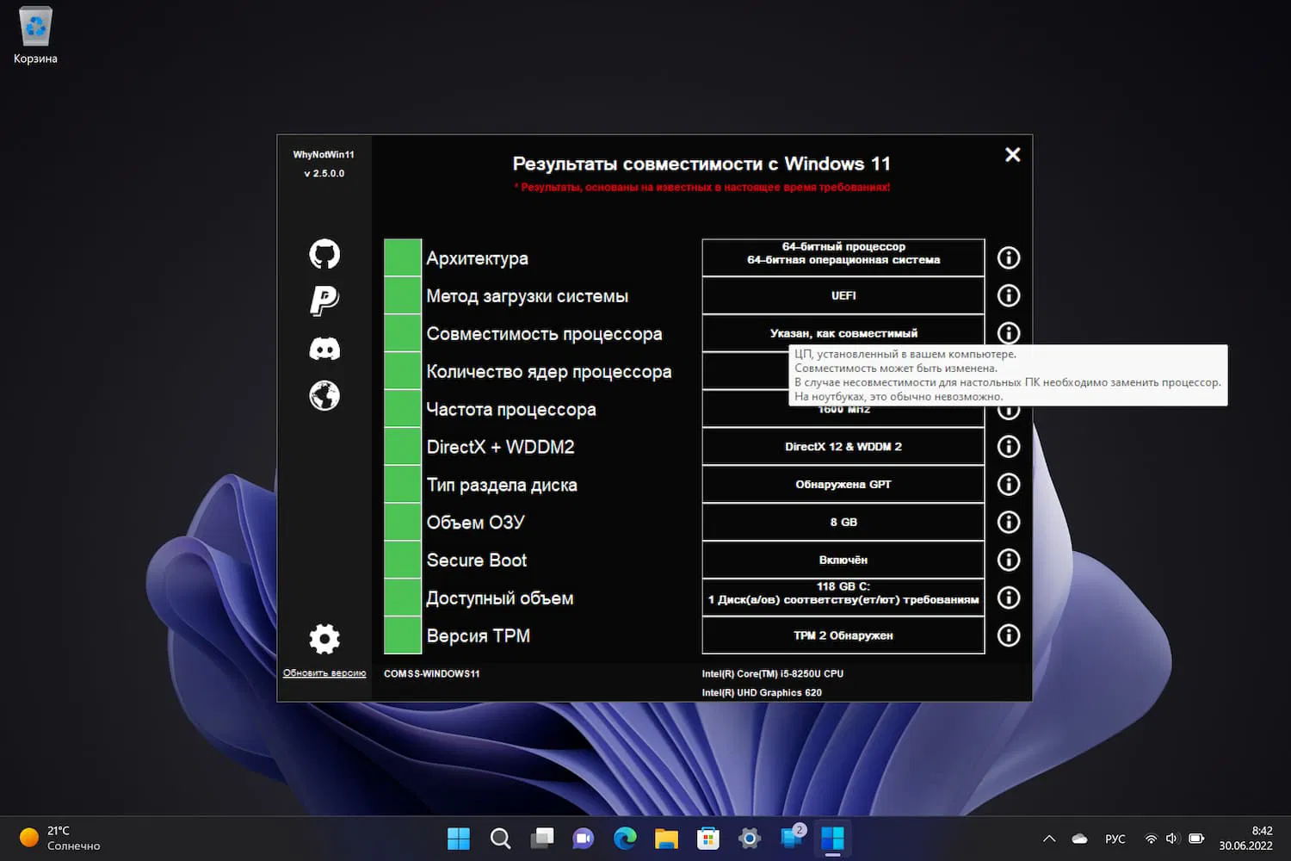The height and width of the screenshot is (861, 1291).
Task: Select the 8 GB result value
Action: point(843,522)
